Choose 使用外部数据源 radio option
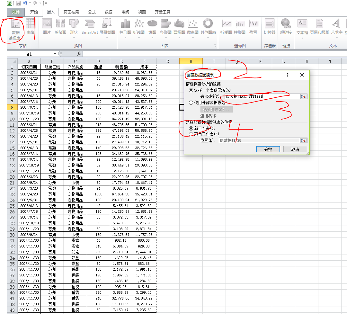 pyautogui.click(x=191, y=103)
